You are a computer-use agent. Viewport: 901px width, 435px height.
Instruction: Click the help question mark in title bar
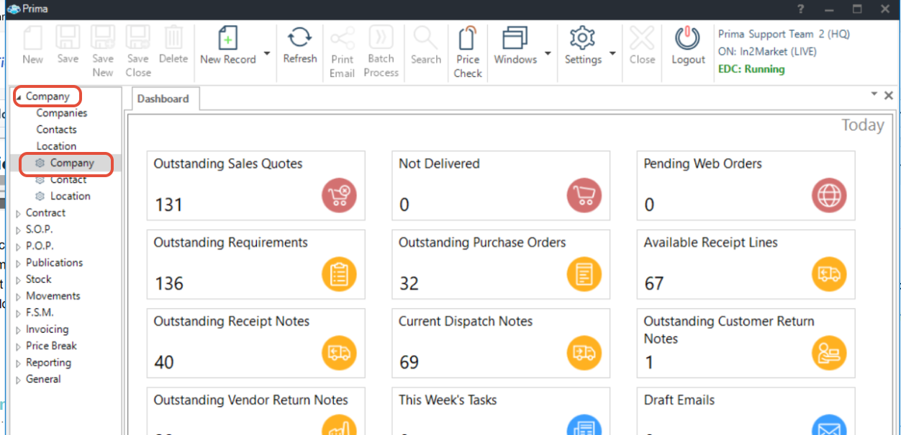801,9
